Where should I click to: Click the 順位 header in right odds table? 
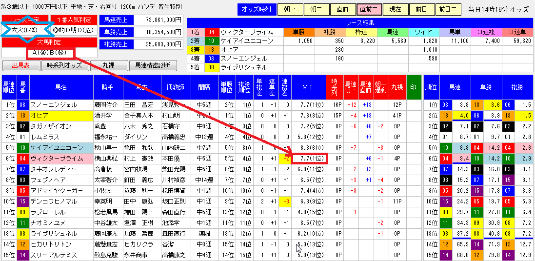point(431,87)
